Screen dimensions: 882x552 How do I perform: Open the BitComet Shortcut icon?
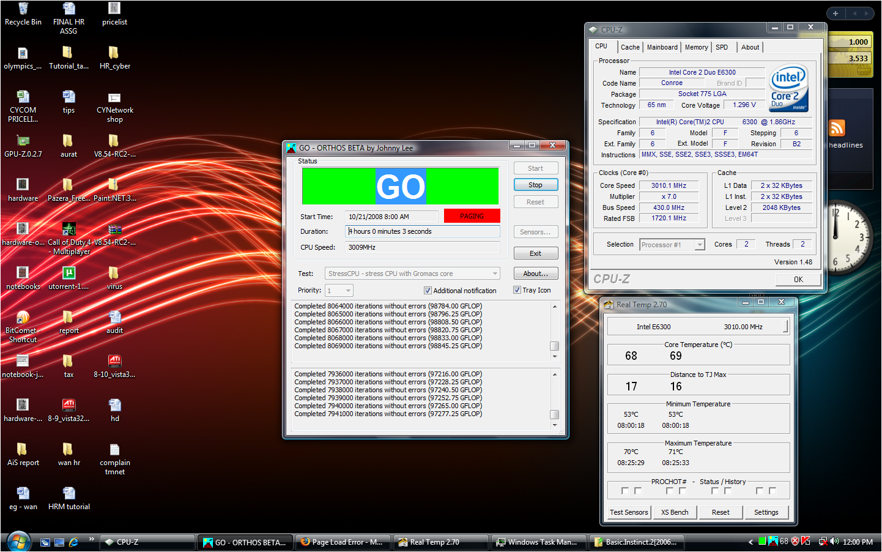[23, 317]
